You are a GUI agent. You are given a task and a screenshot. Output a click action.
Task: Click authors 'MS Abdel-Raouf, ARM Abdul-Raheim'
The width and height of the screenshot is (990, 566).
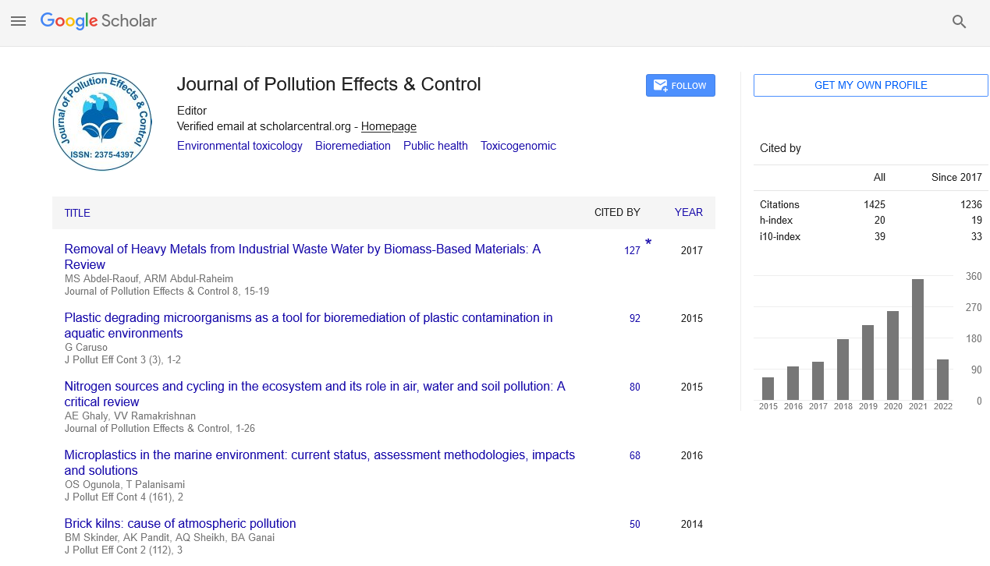pyautogui.click(x=149, y=279)
